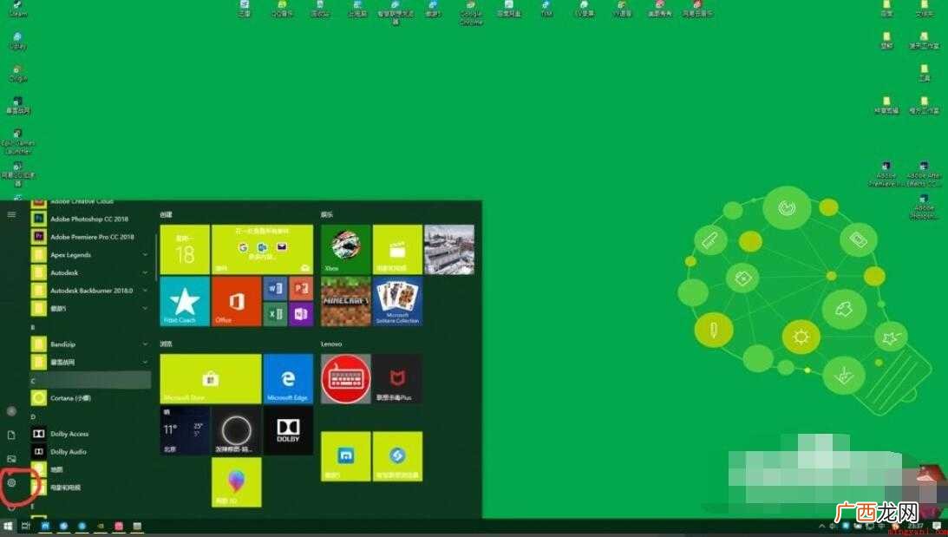The width and height of the screenshot is (948, 537).
Task: Open the dark ring-shaped tile beside Weather
Action: 237,430
